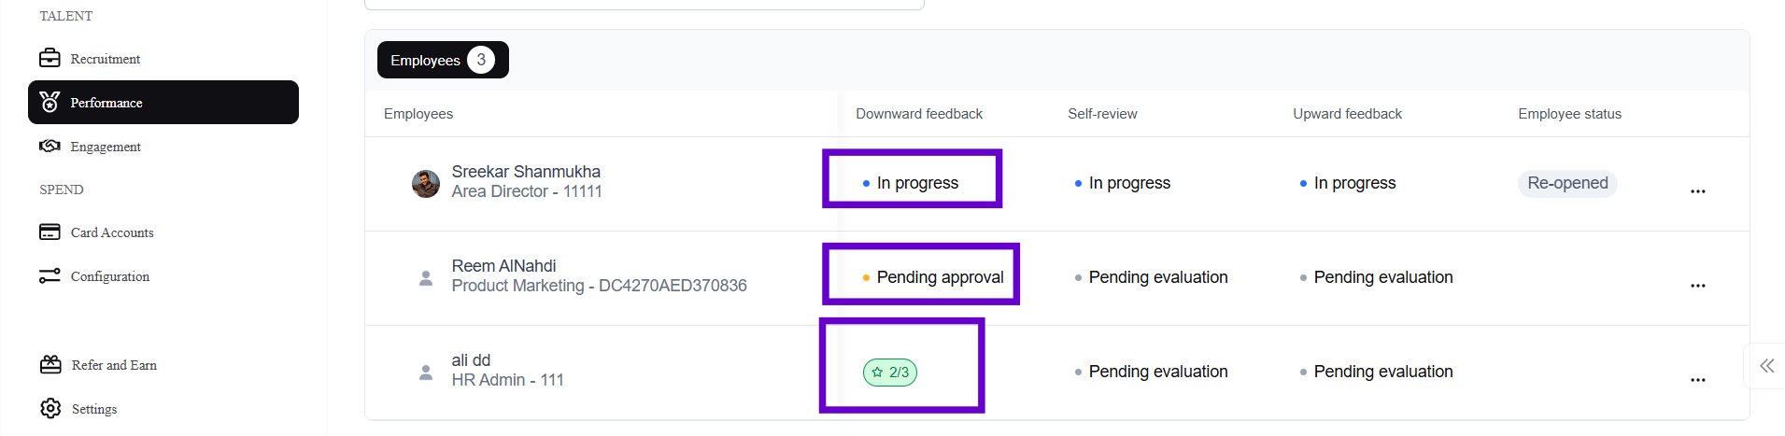Open more options for ali dd

[1697, 380]
